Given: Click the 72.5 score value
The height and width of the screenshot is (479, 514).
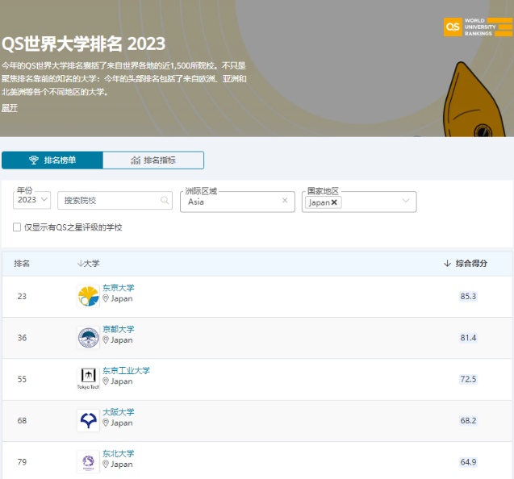Looking at the screenshot, I should (x=468, y=379).
